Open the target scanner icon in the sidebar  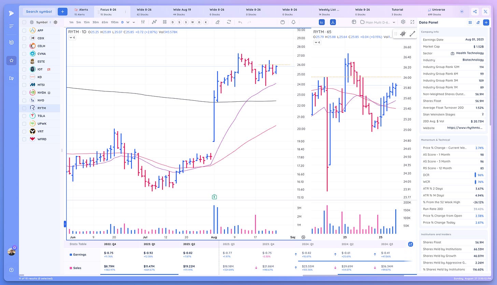coord(11,42)
